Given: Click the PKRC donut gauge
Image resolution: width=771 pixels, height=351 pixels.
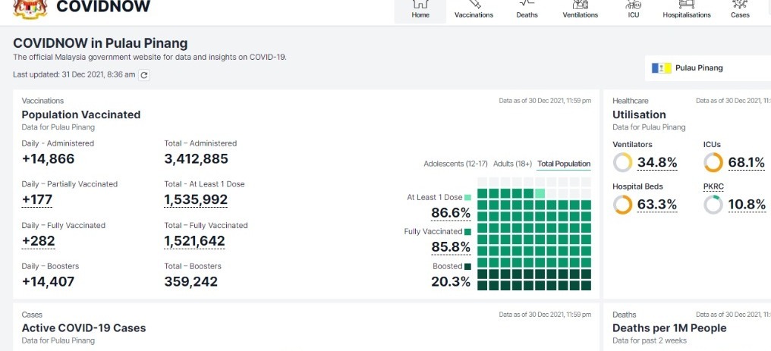Looking at the screenshot, I should pyautogui.click(x=713, y=205).
